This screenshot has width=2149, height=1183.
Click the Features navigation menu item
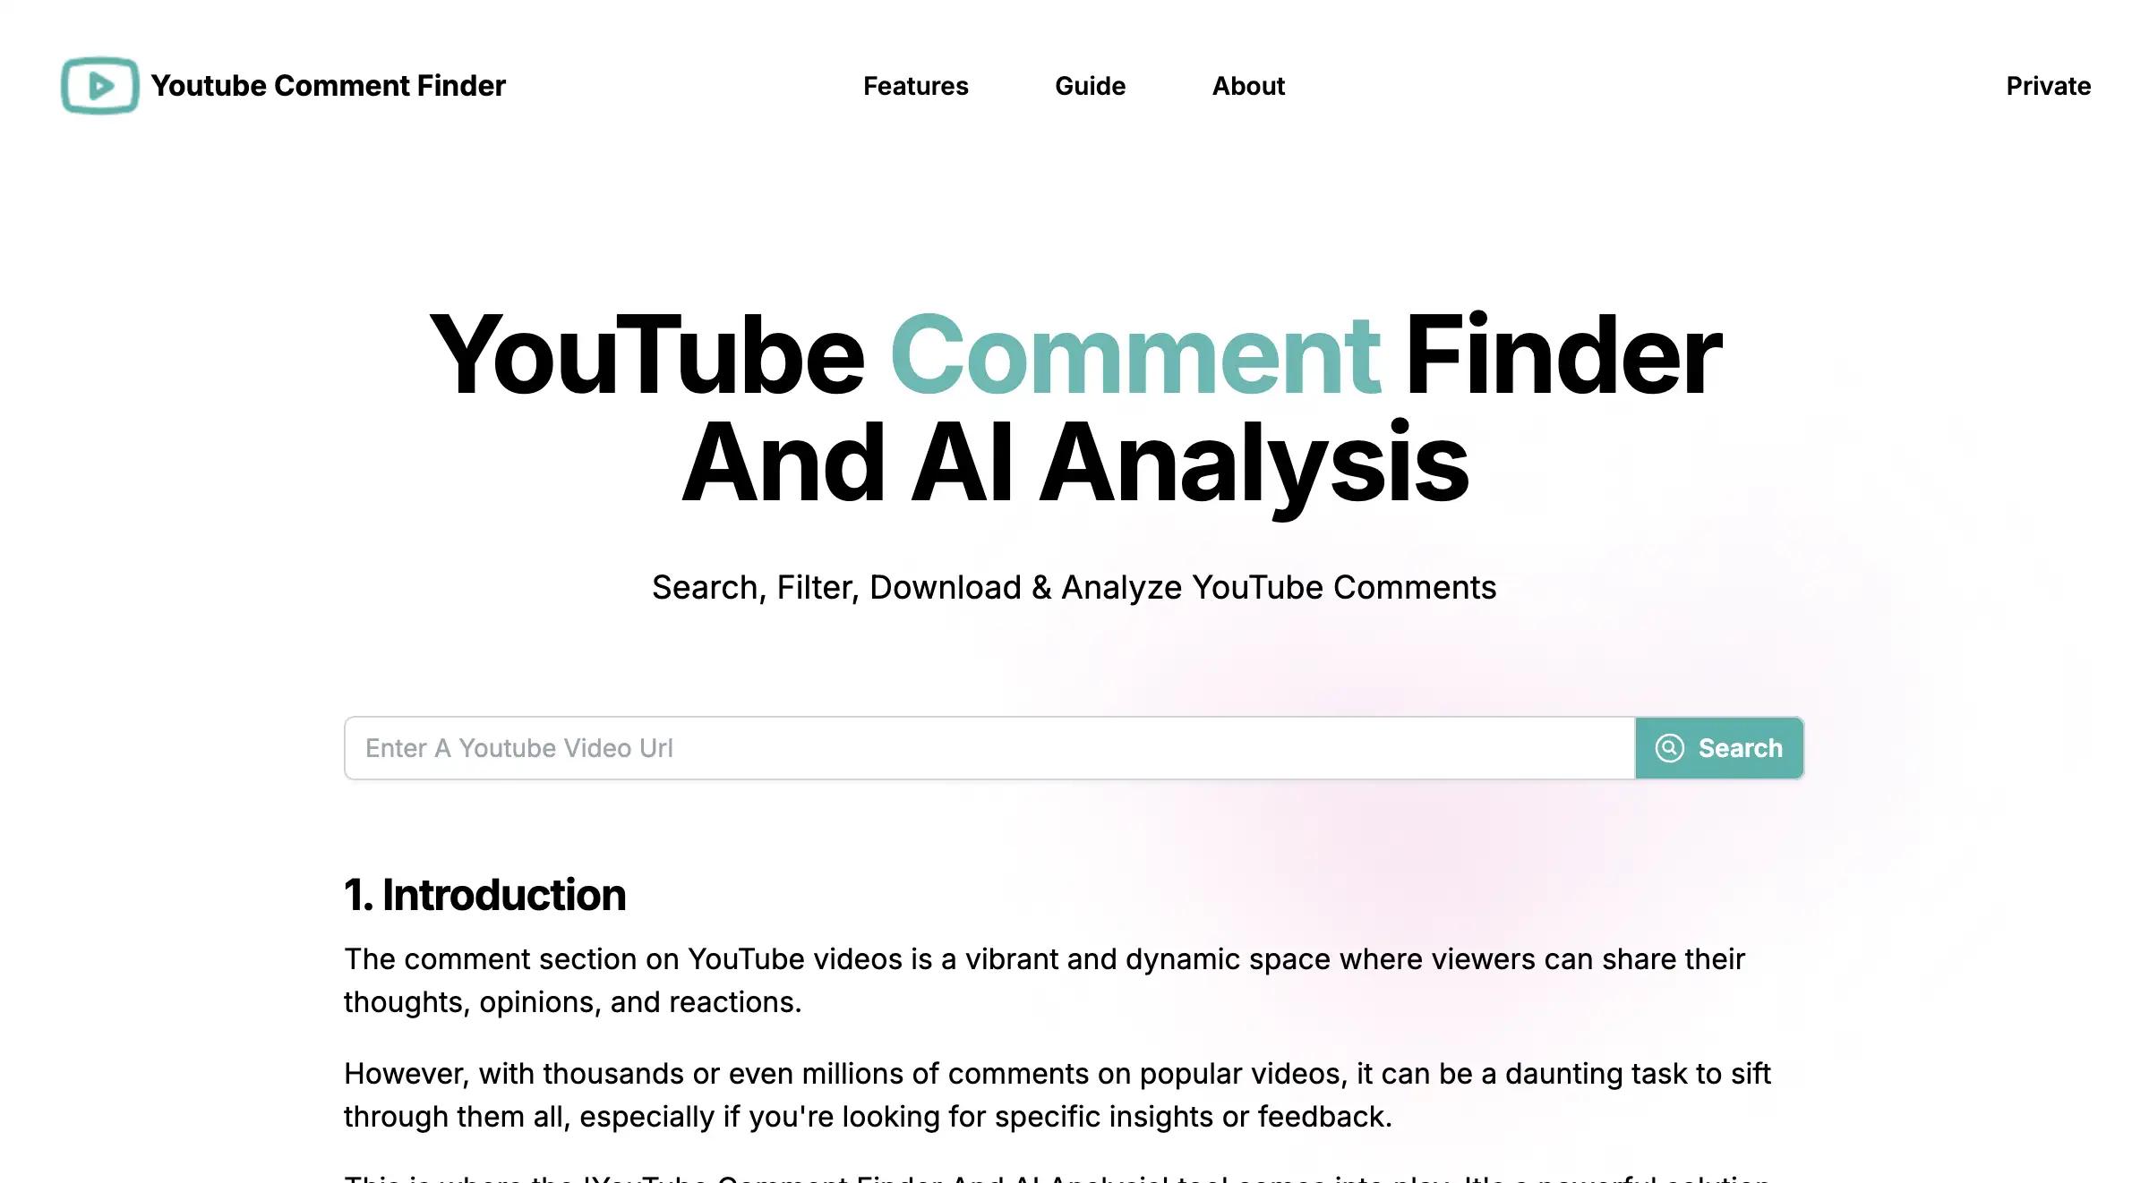(916, 84)
